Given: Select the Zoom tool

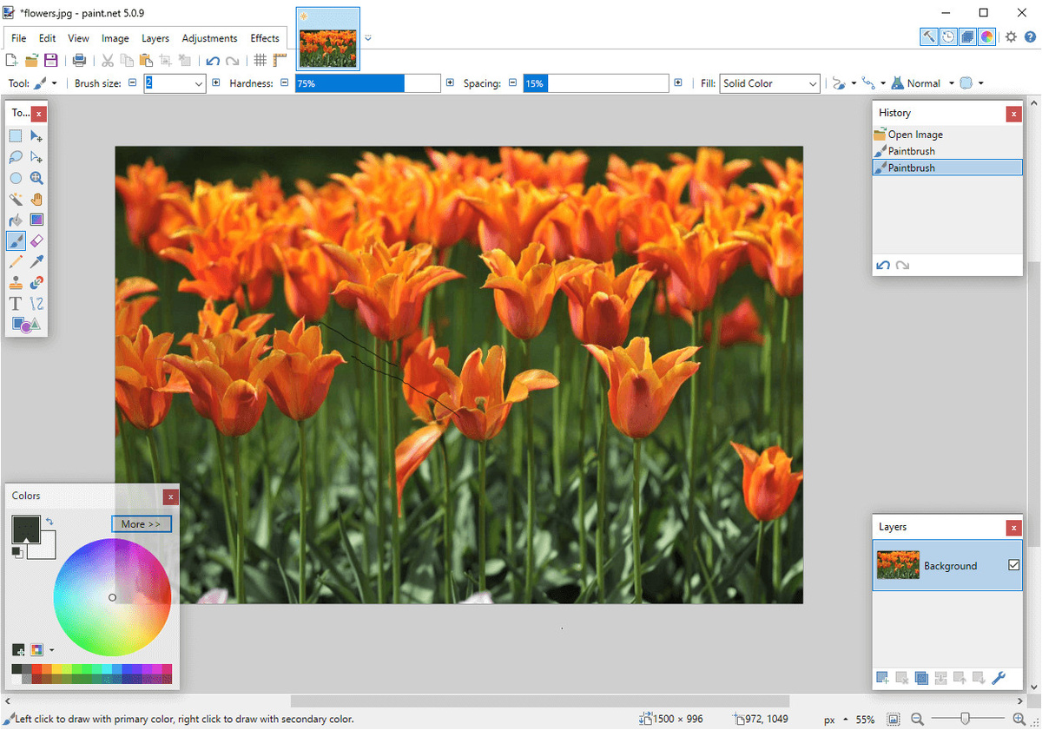Looking at the screenshot, I should coord(36,178).
